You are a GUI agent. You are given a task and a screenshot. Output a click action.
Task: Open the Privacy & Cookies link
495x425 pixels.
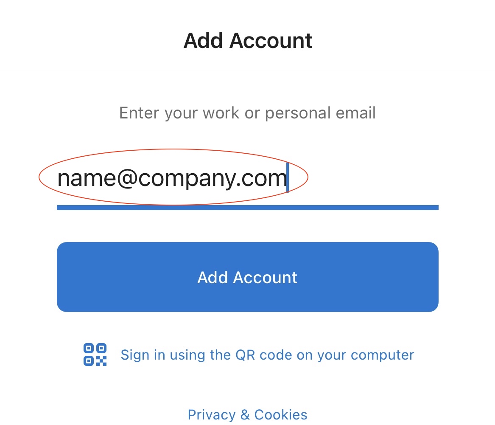click(x=248, y=414)
